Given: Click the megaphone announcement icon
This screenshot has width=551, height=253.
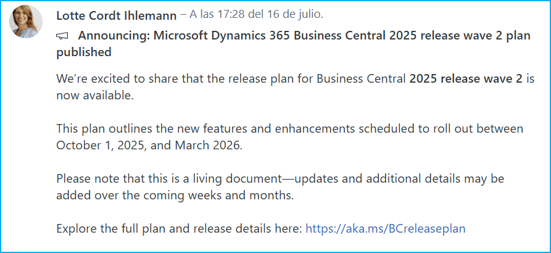Looking at the screenshot, I should point(62,36).
